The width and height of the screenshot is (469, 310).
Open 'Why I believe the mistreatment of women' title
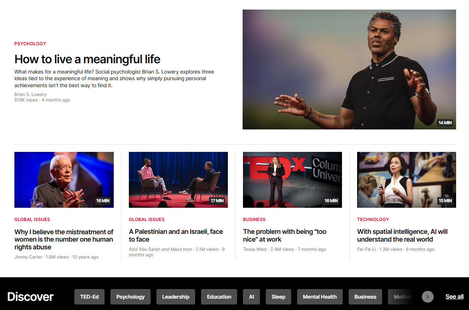(64, 239)
